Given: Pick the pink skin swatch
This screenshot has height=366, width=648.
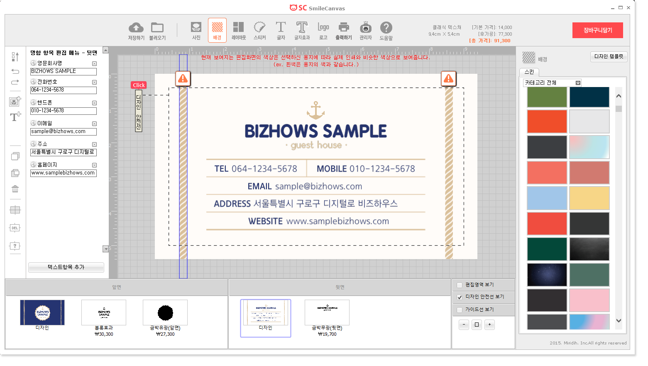Looking at the screenshot, I should pos(589,300).
